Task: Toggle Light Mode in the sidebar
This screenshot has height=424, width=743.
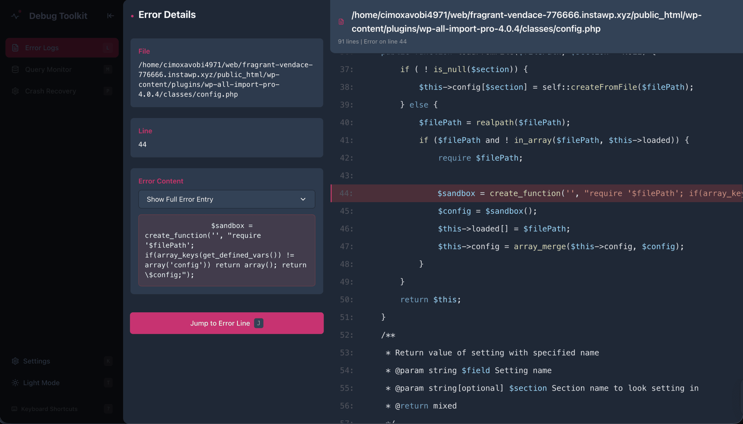Action: click(x=42, y=383)
